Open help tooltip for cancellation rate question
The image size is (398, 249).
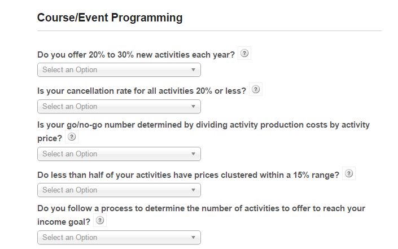tap(256, 90)
